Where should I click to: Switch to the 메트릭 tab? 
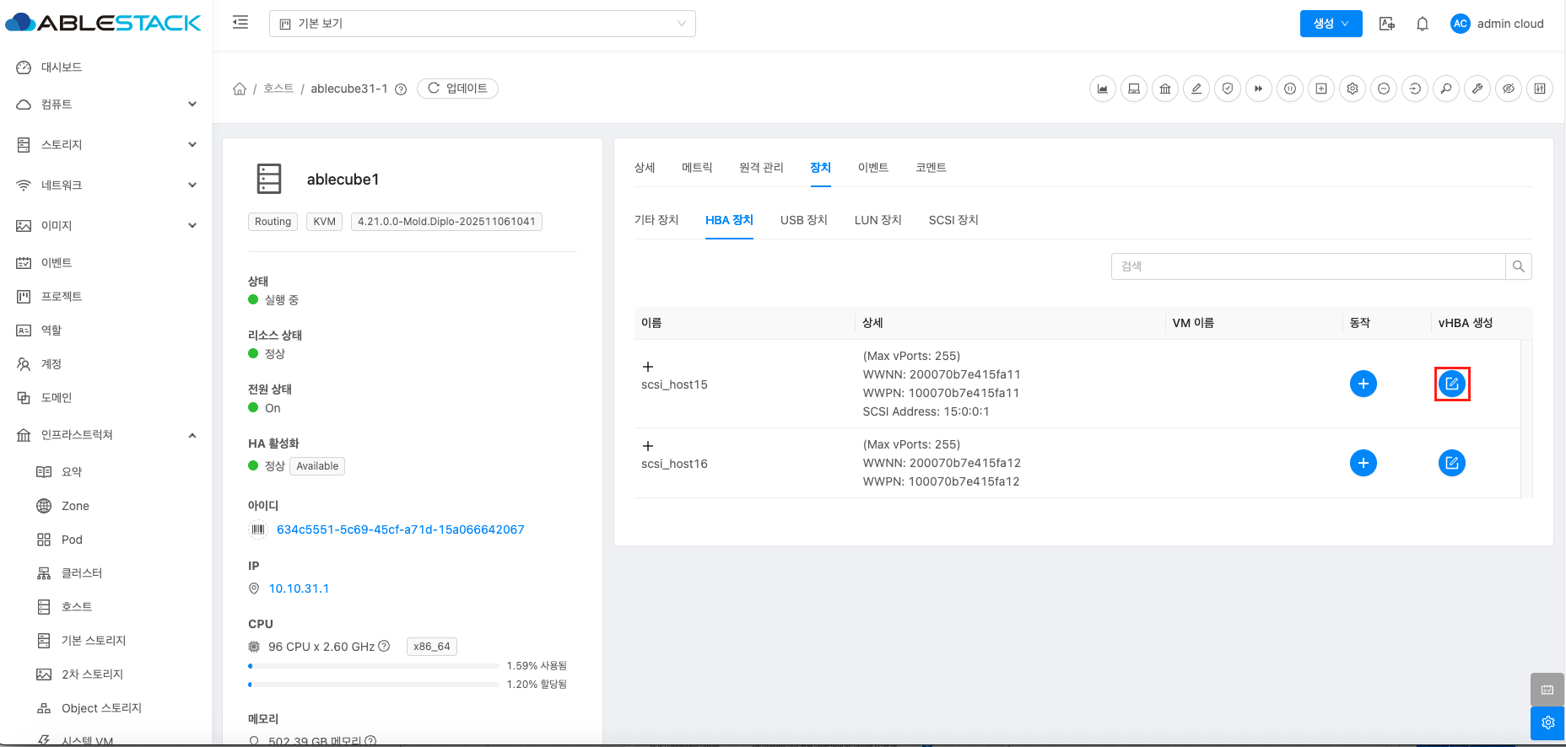click(x=697, y=168)
